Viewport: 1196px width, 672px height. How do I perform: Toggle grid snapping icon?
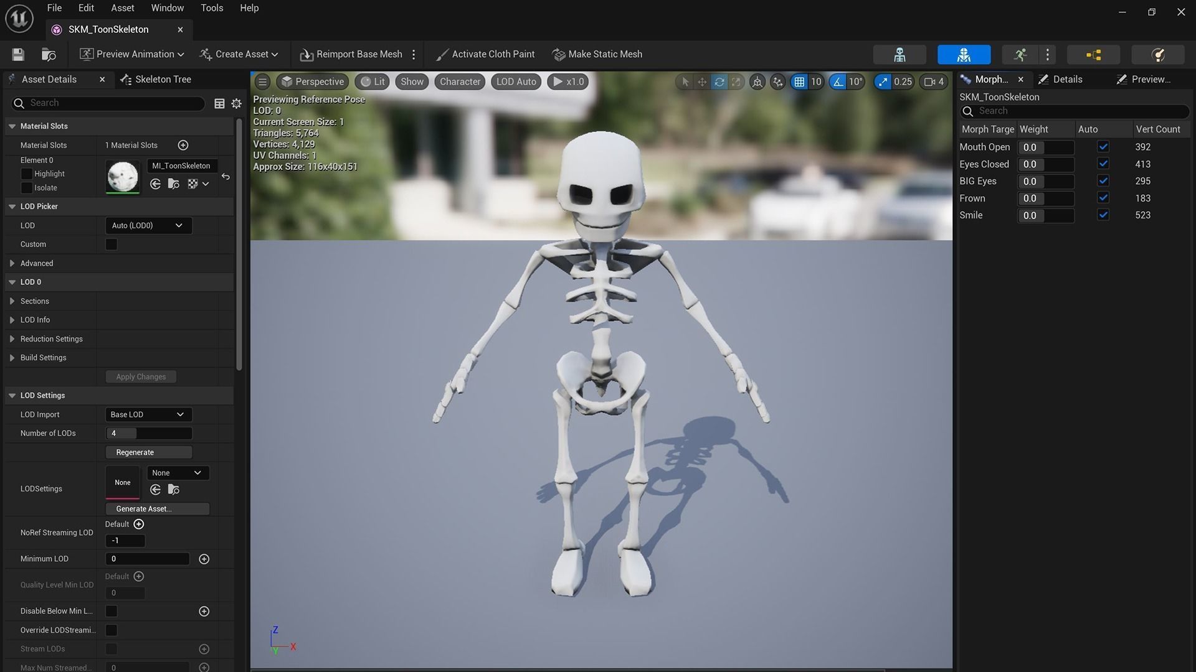click(x=799, y=82)
